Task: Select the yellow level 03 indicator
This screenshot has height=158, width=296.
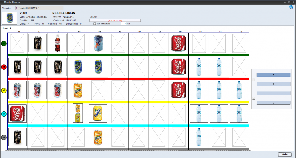Action: [4, 90]
